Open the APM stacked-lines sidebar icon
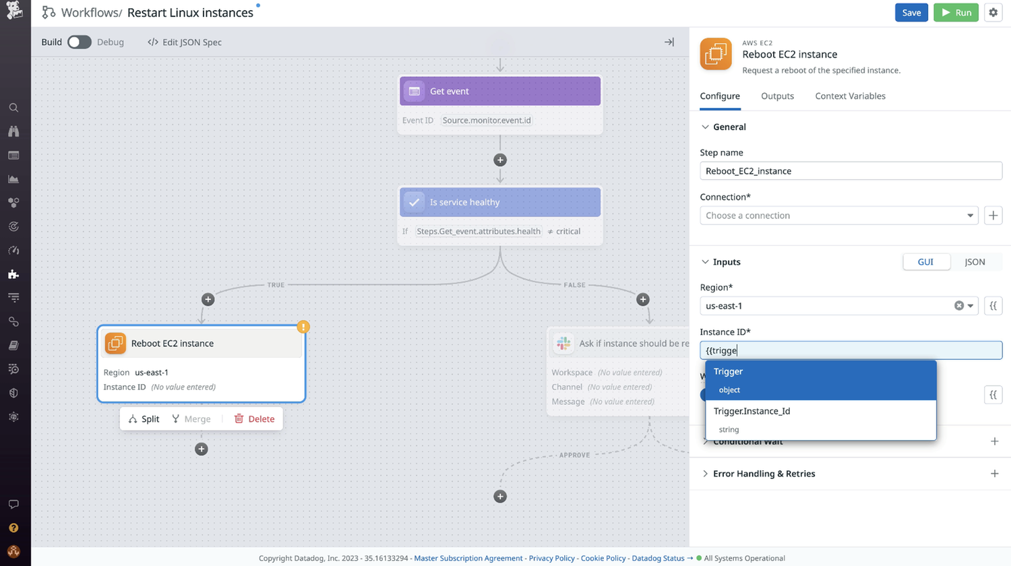The image size is (1011, 566). (x=13, y=298)
